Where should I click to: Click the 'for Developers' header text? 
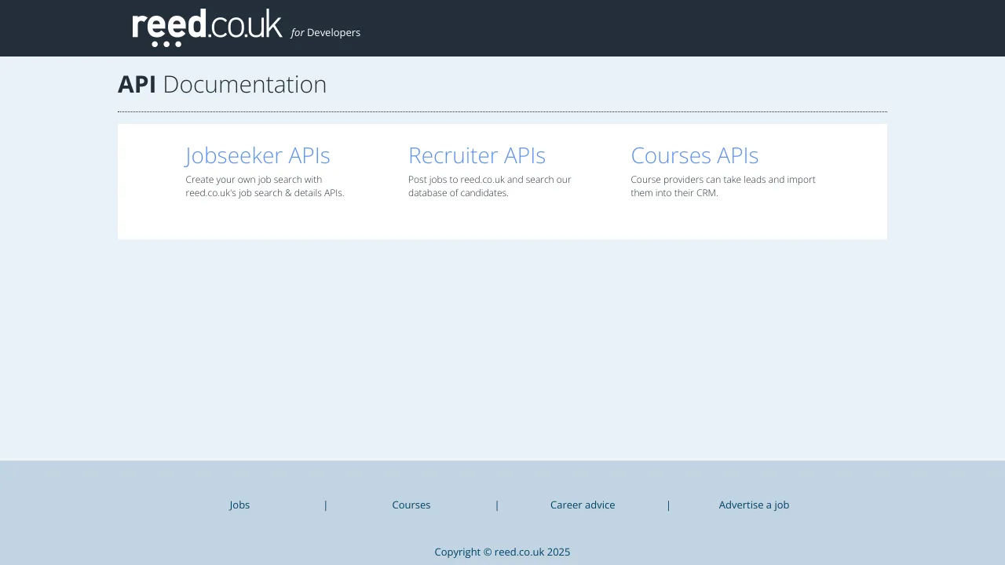[x=326, y=33]
